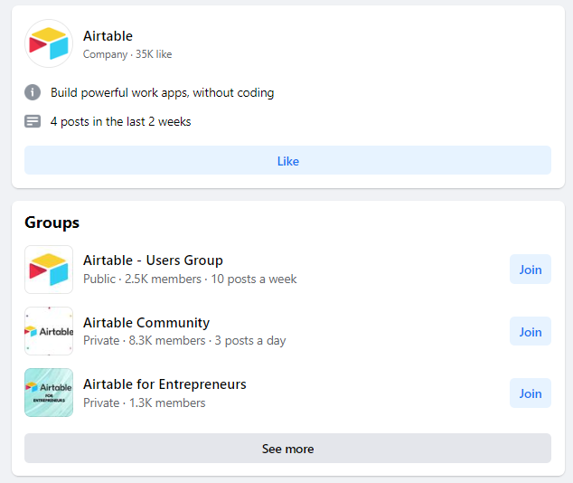Join the Airtable for Entrepreneurs group

point(531,393)
